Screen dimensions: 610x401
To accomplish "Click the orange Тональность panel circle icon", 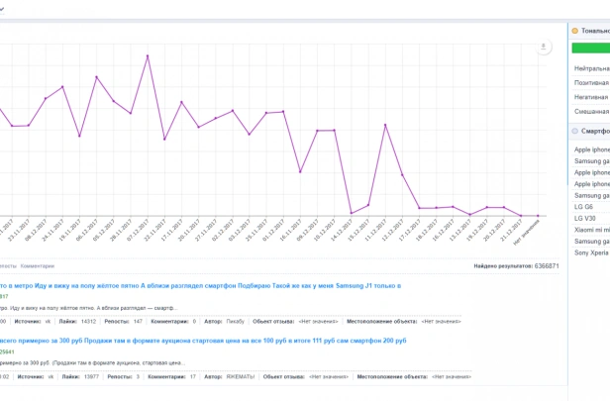I will [x=574, y=31].
